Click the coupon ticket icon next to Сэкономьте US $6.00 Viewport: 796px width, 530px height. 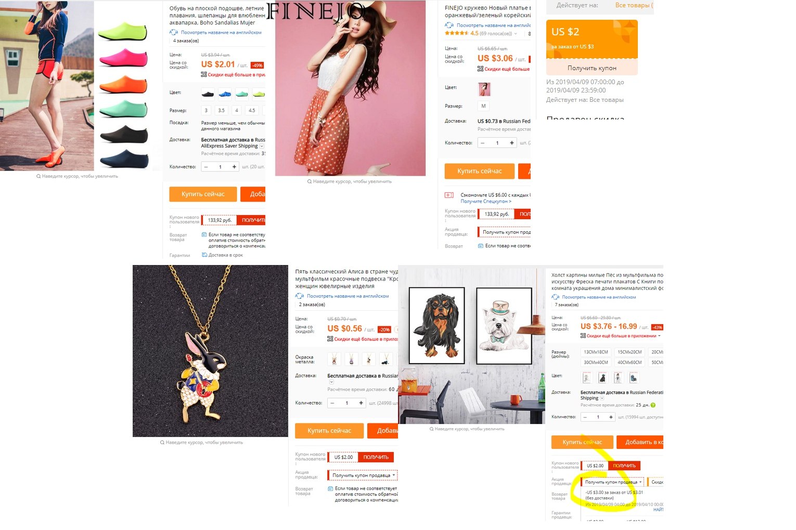(x=449, y=195)
